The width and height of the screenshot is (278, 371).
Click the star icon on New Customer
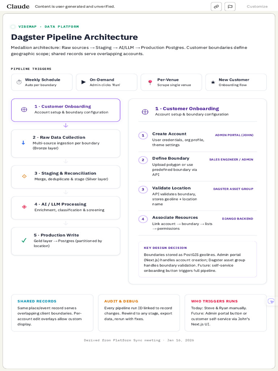(213, 82)
